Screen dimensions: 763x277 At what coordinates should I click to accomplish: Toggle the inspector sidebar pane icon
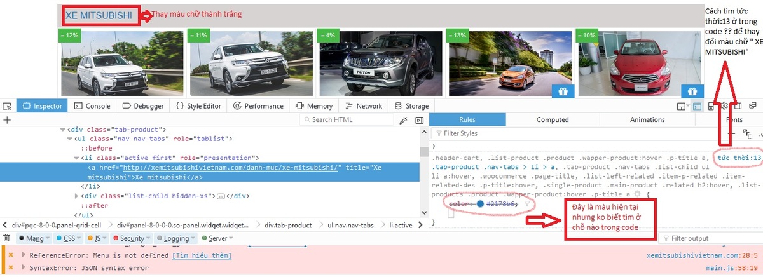[x=419, y=120]
